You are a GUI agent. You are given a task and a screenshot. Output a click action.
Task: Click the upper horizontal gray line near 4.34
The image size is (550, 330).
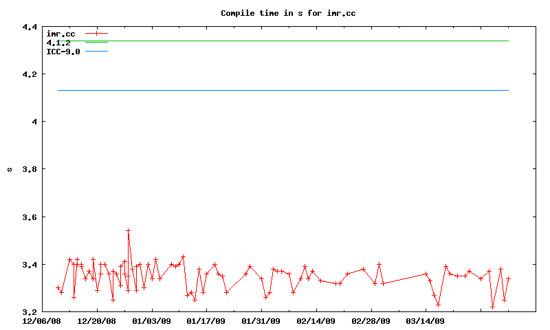tap(309, 41)
